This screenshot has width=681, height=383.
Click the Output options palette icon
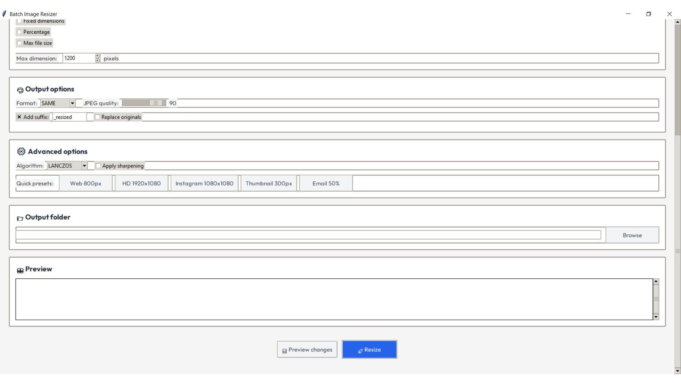pyautogui.click(x=20, y=90)
